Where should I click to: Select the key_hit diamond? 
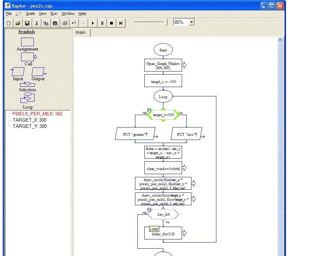pos(163,215)
